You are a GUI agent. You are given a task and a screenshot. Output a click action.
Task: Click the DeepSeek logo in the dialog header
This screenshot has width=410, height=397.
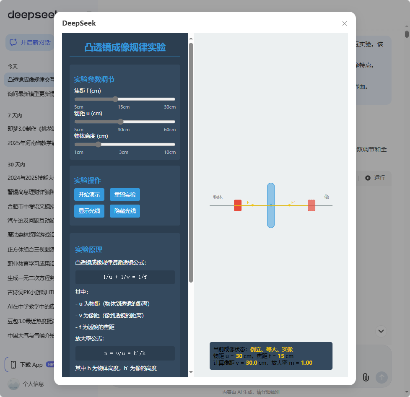(79, 23)
